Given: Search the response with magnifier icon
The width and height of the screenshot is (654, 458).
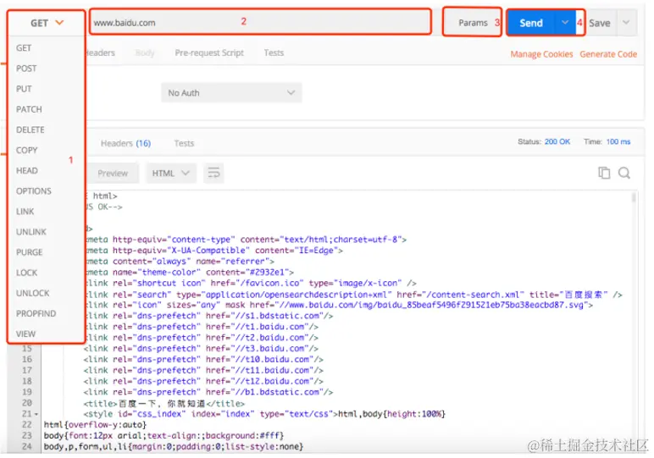Looking at the screenshot, I should (624, 173).
